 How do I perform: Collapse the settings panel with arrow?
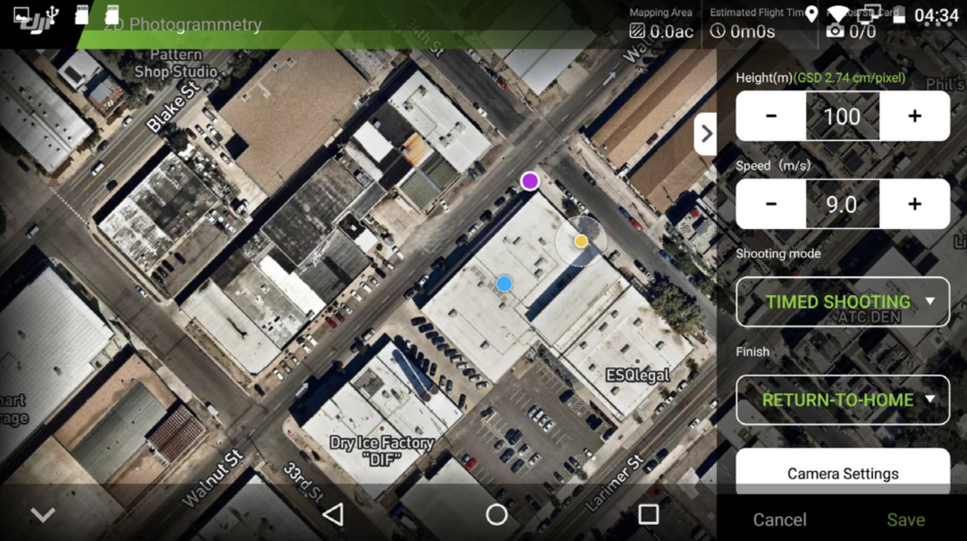click(706, 134)
